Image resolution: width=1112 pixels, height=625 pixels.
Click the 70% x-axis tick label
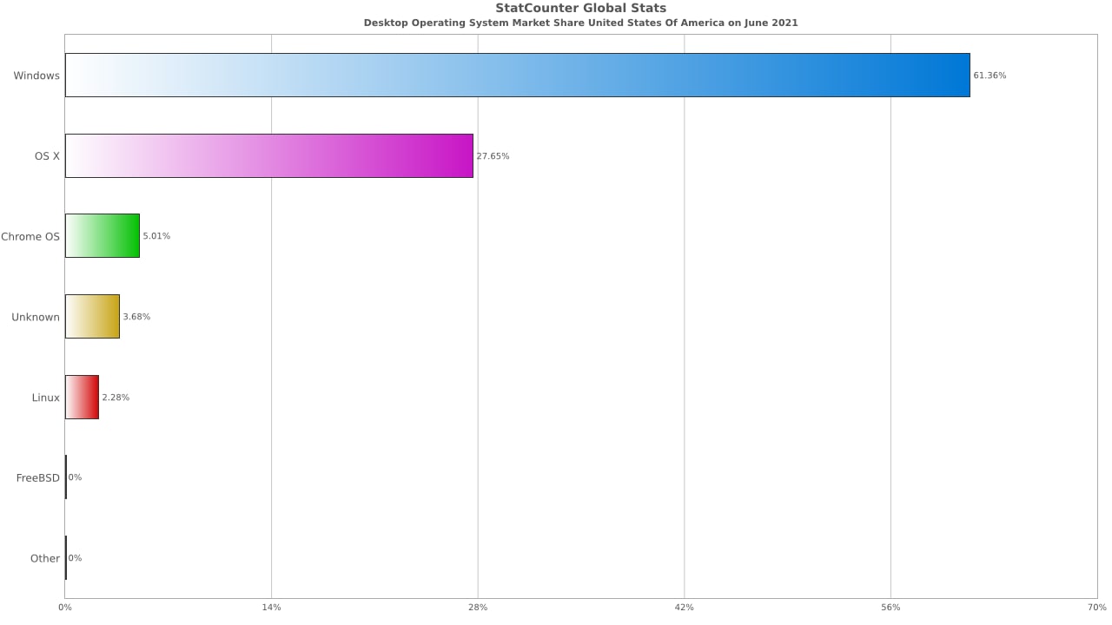1096,607
